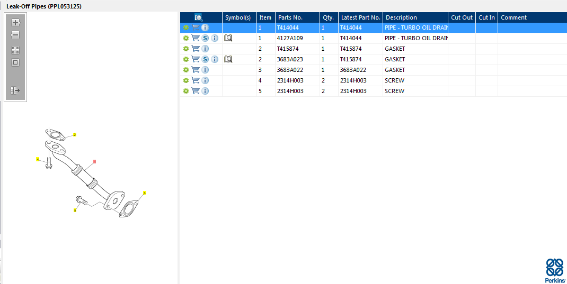Open info for the highlighted T414044 row
567x284 pixels.
(x=205, y=28)
